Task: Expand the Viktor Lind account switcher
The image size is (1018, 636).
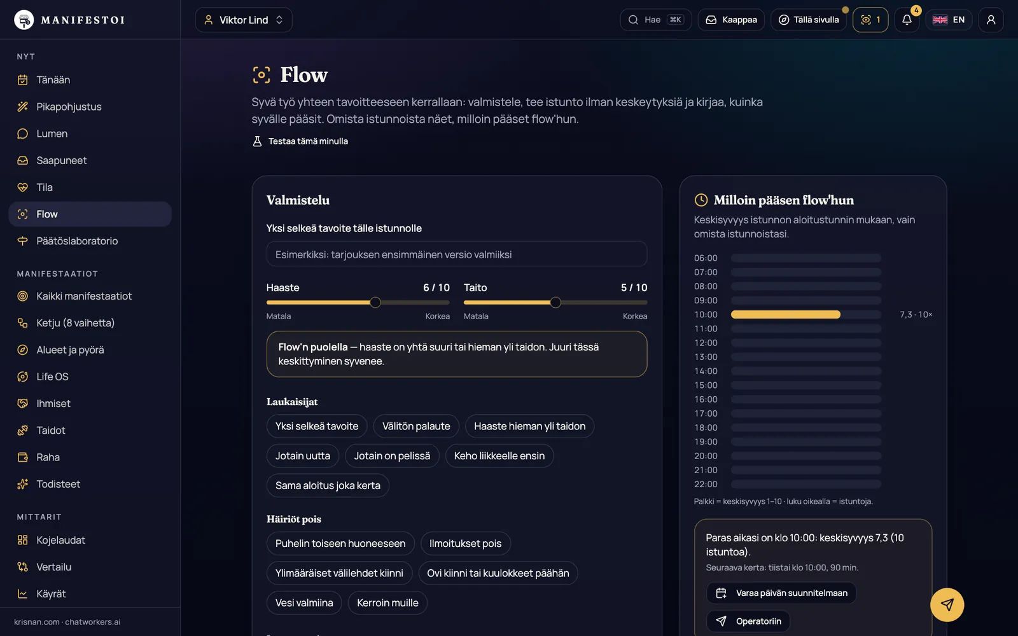Action: coord(244,20)
